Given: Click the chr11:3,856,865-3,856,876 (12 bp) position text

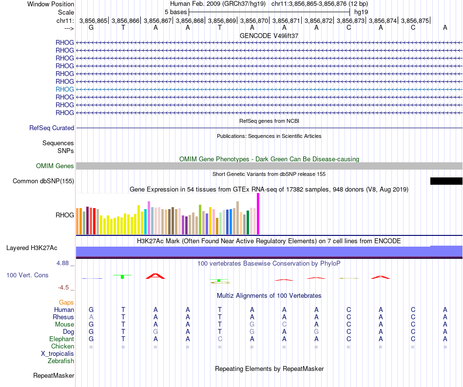Looking at the screenshot, I should click(x=320, y=4).
